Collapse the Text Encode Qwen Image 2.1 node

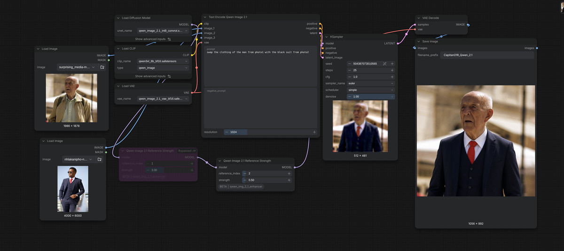coord(205,17)
